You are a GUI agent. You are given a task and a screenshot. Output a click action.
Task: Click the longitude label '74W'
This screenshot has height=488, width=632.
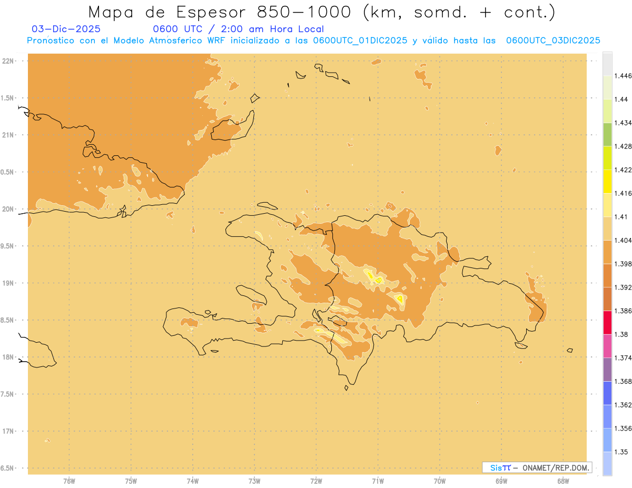point(193,481)
